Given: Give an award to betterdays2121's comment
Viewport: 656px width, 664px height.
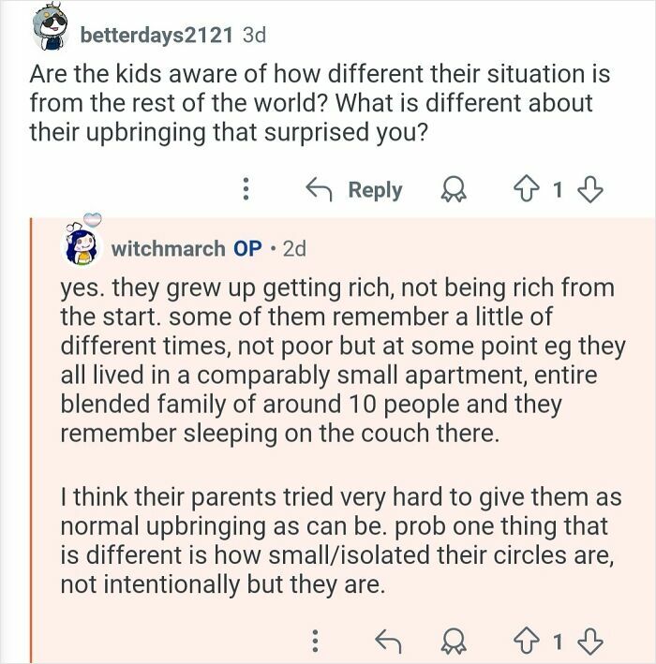Looking at the screenshot, I should click(x=454, y=190).
